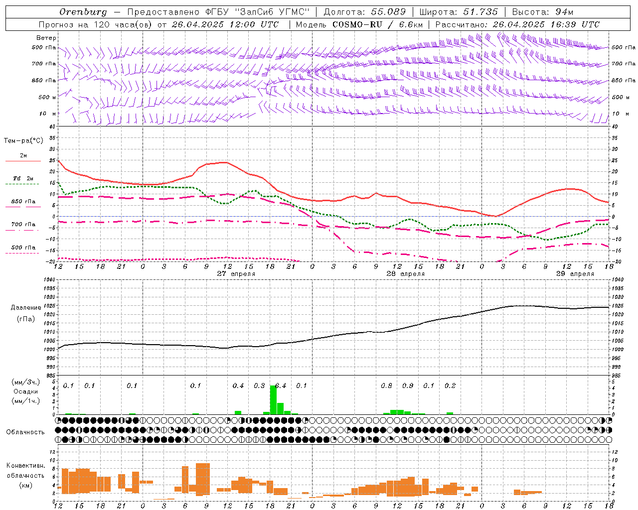Select the "(мм/1ч.)" hourly precipitation unit label
Viewport: 638px width, 510px height.
pos(25,401)
